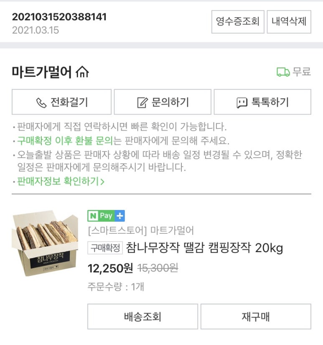Select the [스마트스토어] 마트가멀어 label
This screenshot has height=345, width=323.
coord(141,230)
